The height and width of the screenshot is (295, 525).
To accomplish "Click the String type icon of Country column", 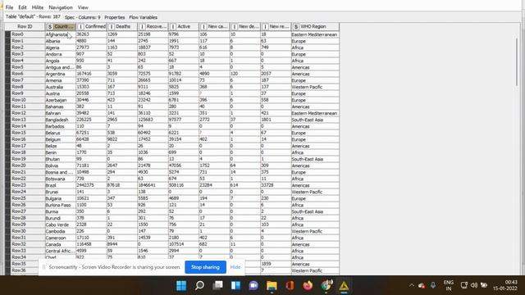I will point(50,27).
